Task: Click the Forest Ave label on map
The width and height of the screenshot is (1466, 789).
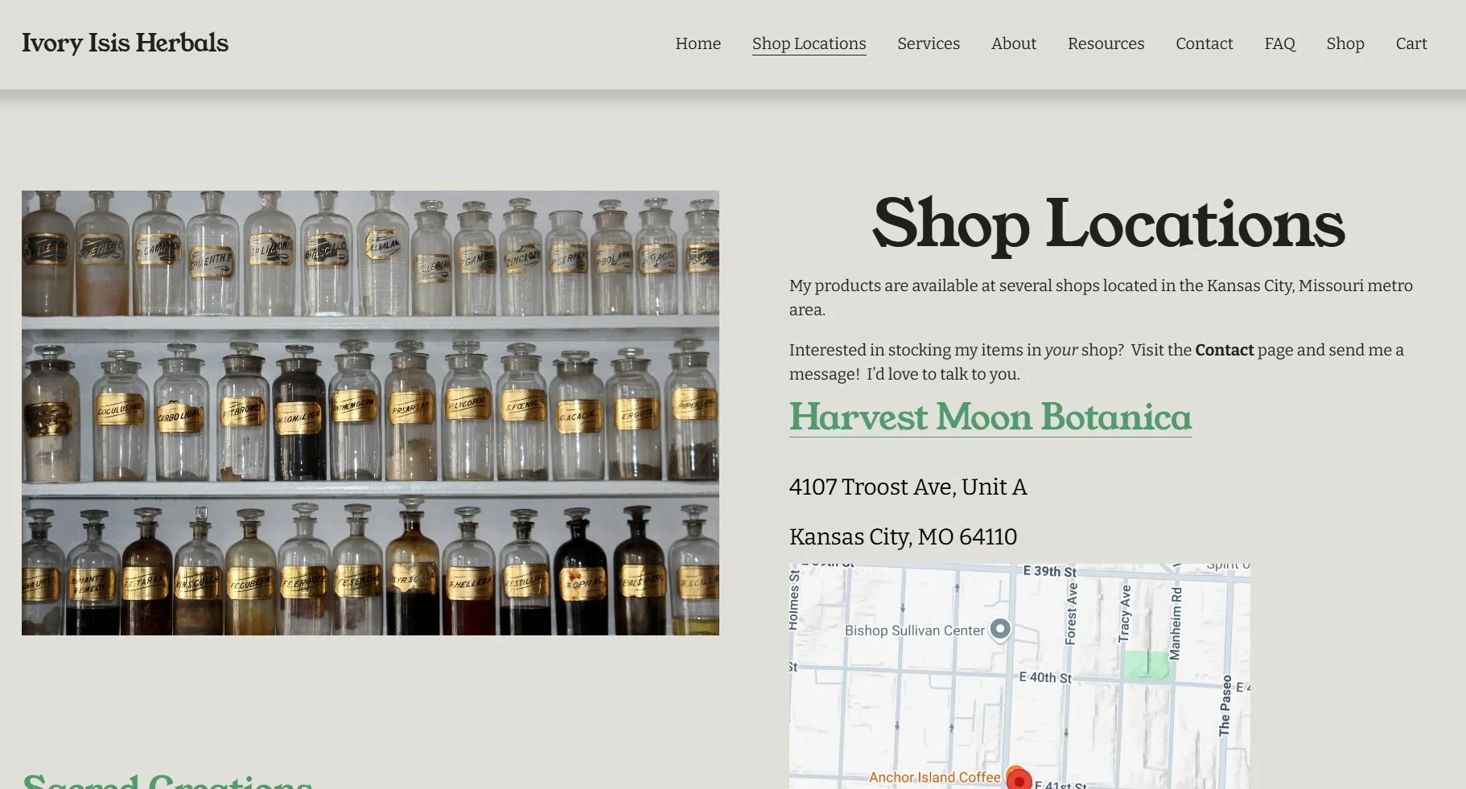Action: 1071,614
